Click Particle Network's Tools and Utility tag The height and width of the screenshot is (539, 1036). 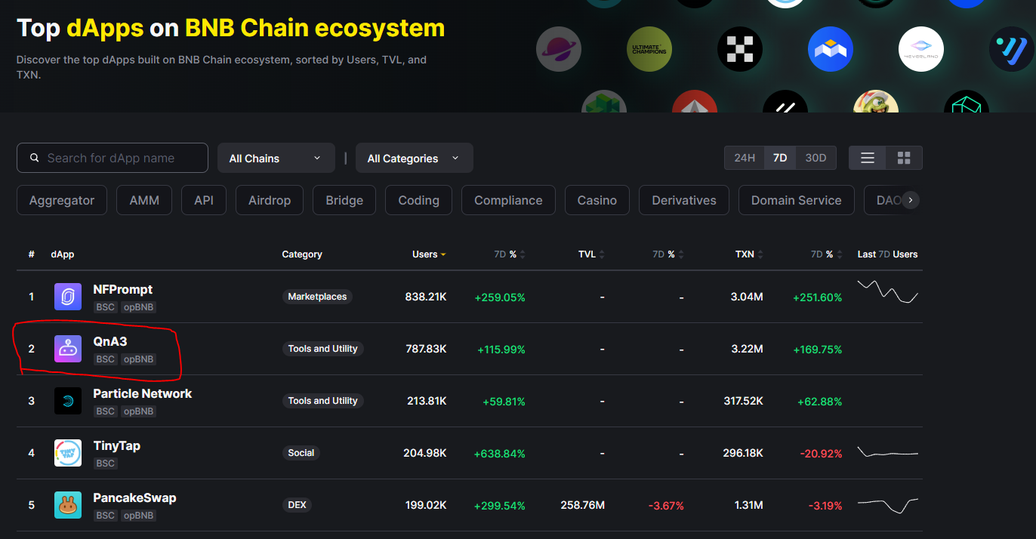coord(323,401)
